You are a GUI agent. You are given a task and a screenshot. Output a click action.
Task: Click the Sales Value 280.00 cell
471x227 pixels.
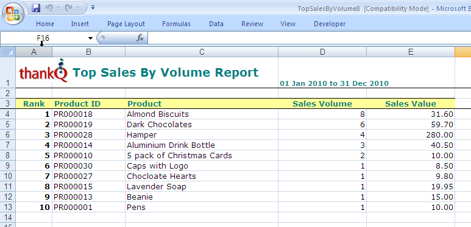point(411,134)
